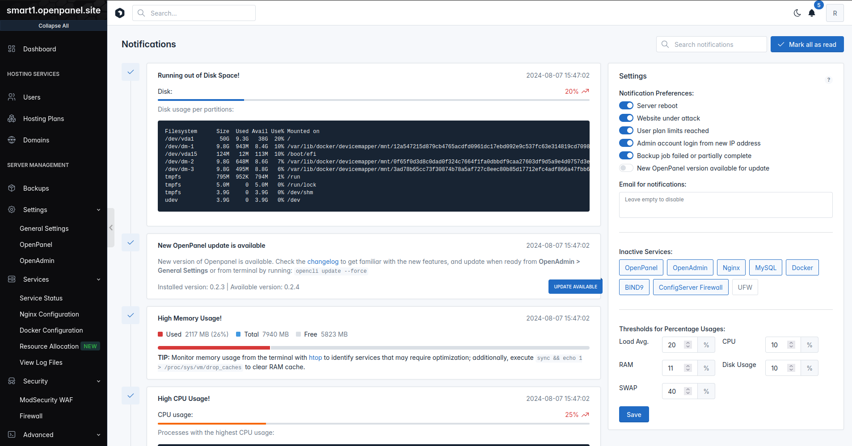The height and width of the screenshot is (446, 852).
Task: Click the Mark all as read button
Action: coord(807,44)
